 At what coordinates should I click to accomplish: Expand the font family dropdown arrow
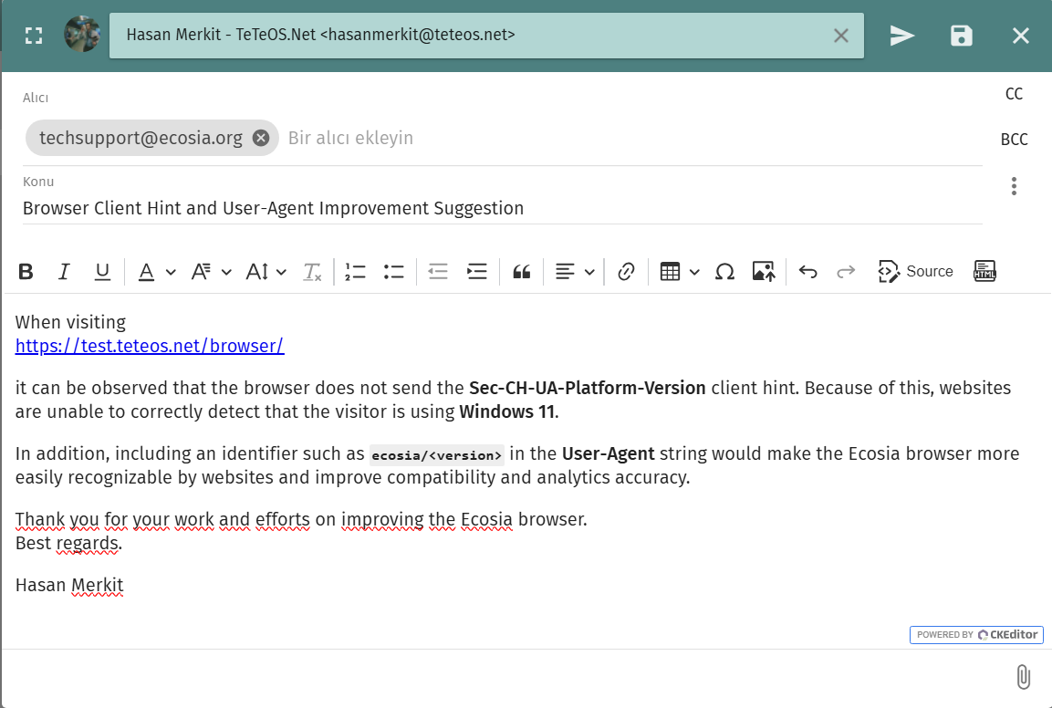pos(226,272)
